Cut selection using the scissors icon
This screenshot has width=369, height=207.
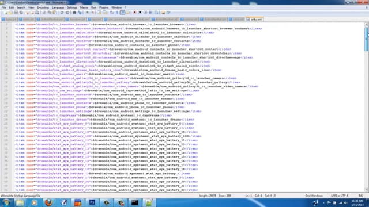pos(44,13)
